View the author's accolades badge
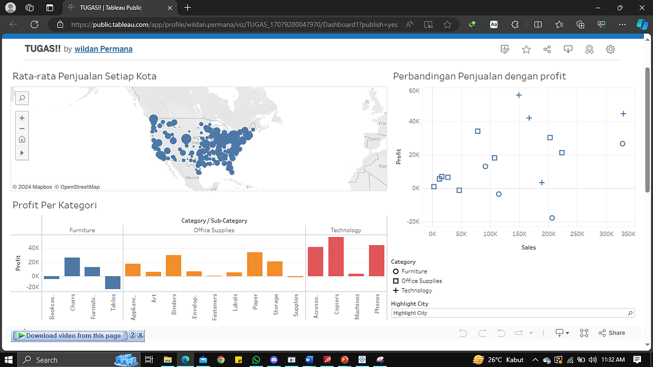The height and width of the screenshot is (367, 653). 589,49
